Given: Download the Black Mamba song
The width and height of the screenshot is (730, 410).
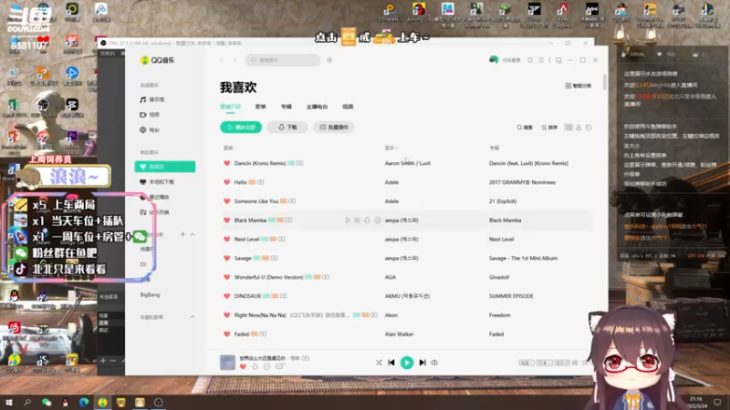Looking at the screenshot, I should pos(367,220).
